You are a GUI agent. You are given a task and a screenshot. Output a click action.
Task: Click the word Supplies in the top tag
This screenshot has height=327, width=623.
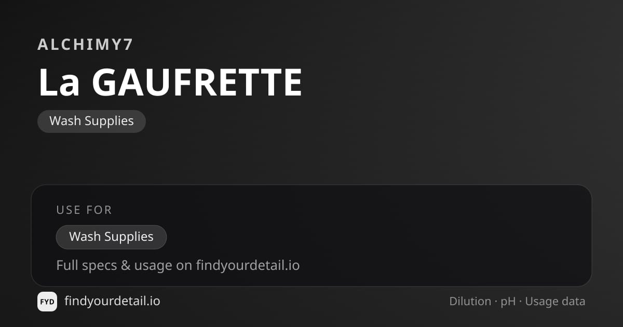tap(110, 121)
